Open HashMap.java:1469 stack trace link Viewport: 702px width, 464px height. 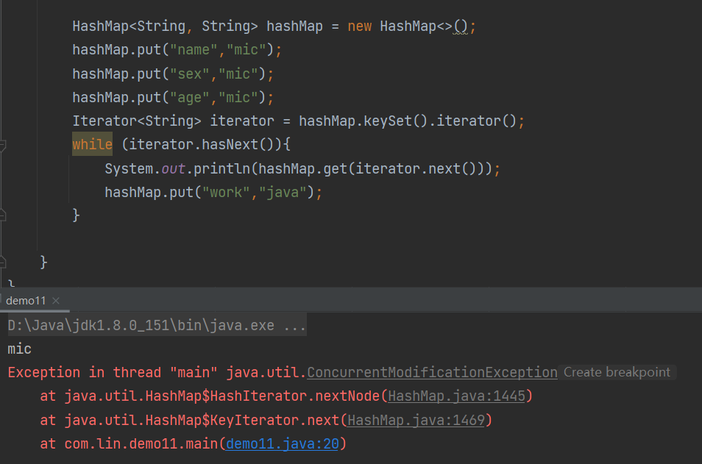click(x=416, y=420)
